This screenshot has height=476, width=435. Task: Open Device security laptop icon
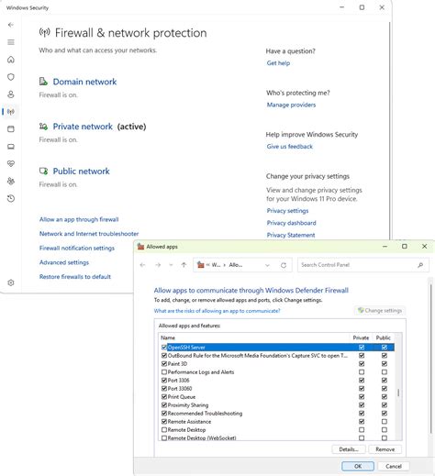(11, 147)
